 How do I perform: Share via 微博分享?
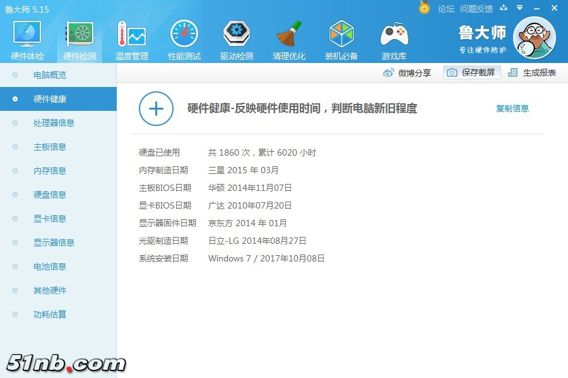[x=407, y=72]
